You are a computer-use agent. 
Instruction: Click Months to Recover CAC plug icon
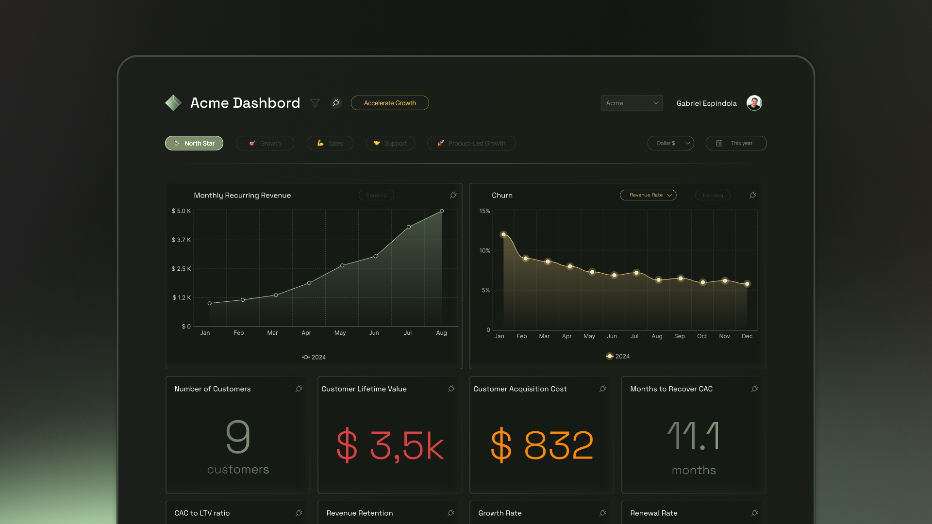tap(755, 389)
